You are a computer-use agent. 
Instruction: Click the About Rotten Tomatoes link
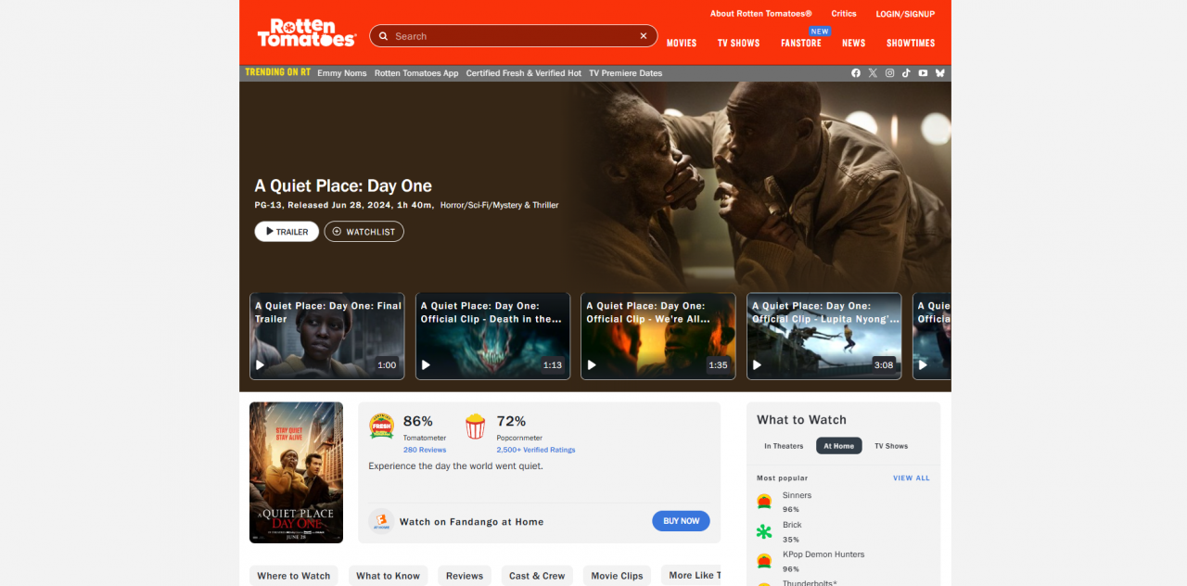tap(761, 14)
